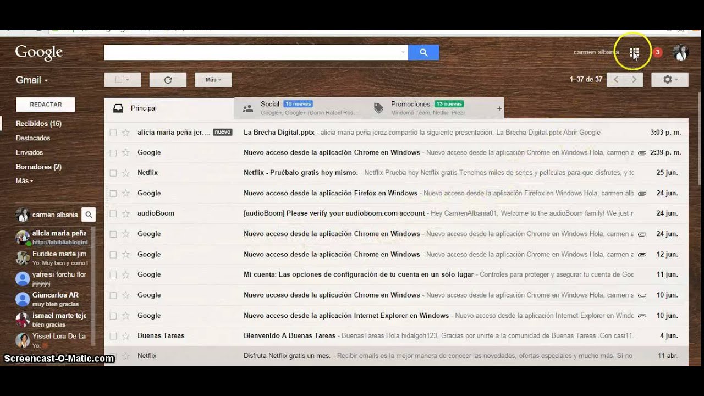Viewport: 704px width, 396px height.
Task: Click the Google logo
Action: coord(38,52)
